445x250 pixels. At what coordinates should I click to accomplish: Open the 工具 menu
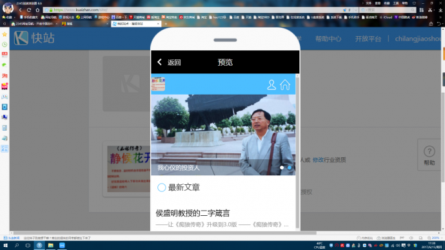395,3
